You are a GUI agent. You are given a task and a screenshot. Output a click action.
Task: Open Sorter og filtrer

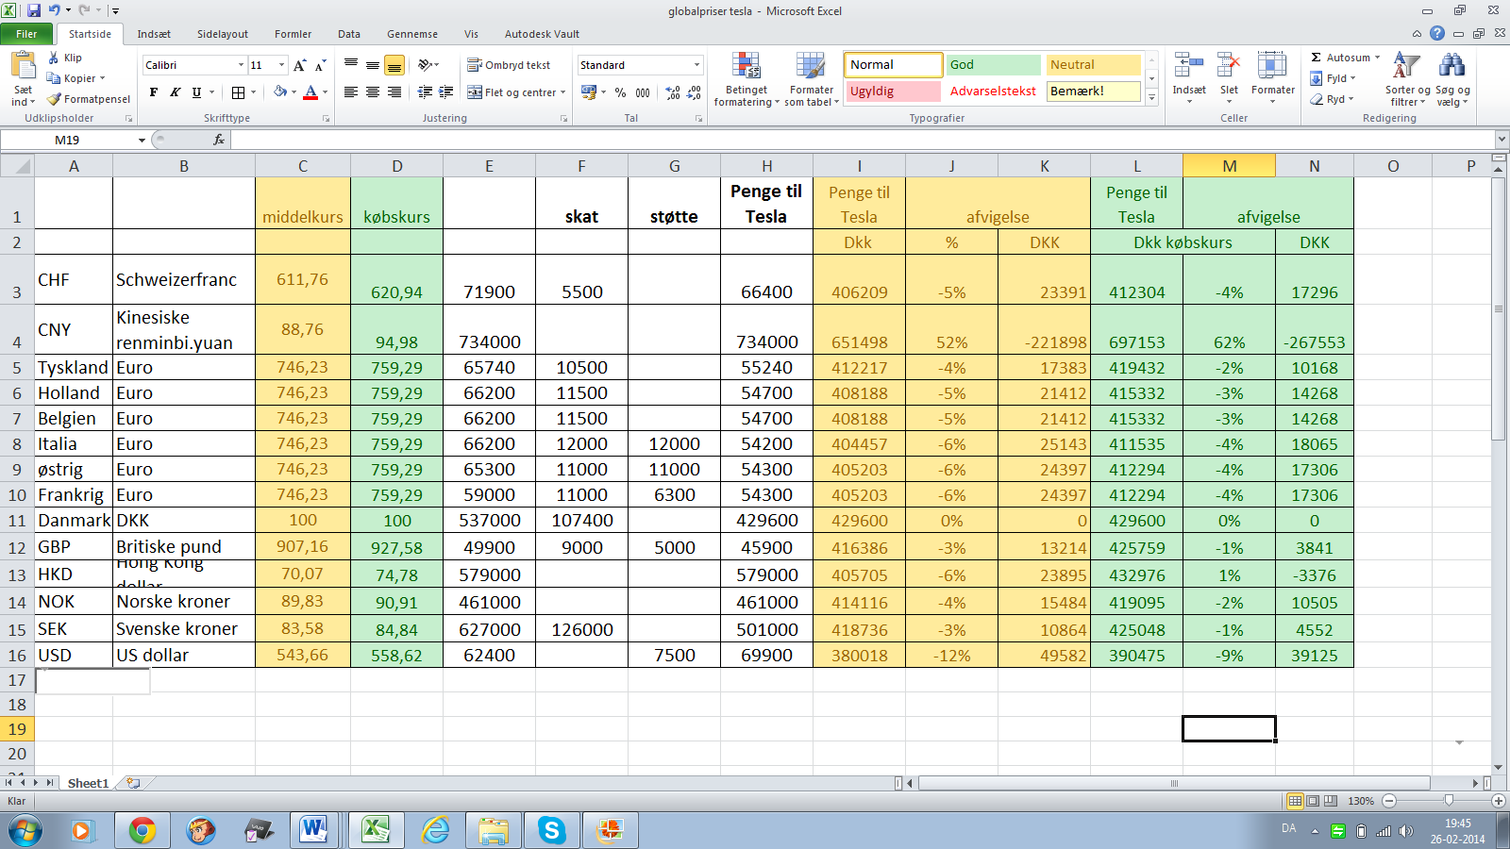coord(1407,79)
